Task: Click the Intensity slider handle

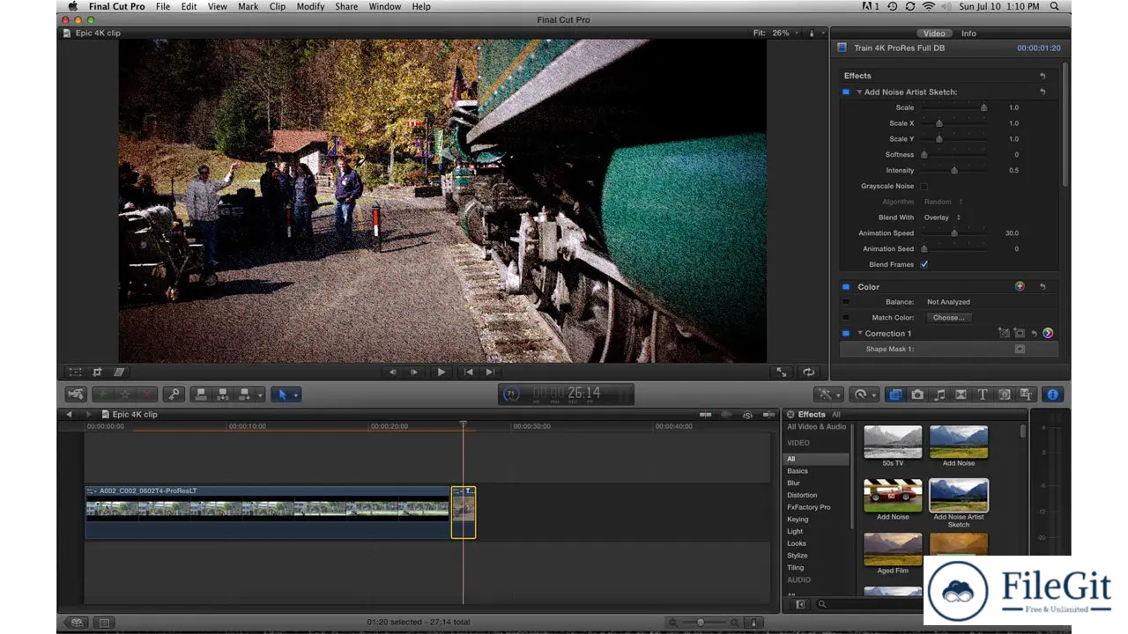Action: tap(954, 170)
